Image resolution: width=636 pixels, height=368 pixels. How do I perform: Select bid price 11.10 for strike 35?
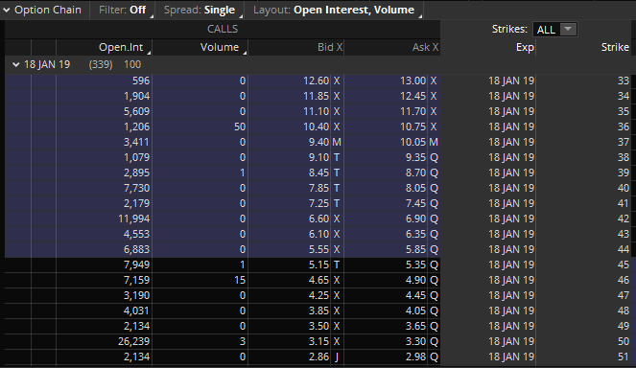coord(317,111)
